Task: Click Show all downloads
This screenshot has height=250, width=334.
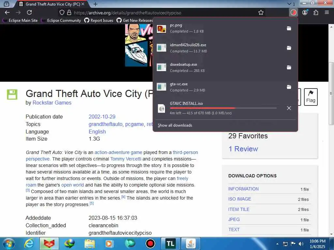Action: [175, 125]
